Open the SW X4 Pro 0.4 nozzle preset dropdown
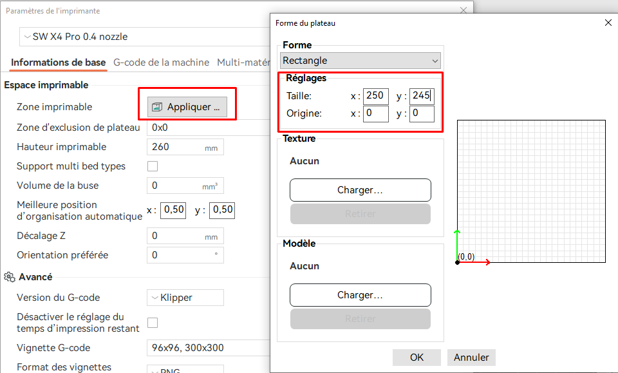This screenshot has width=618, height=373. pos(145,37)
